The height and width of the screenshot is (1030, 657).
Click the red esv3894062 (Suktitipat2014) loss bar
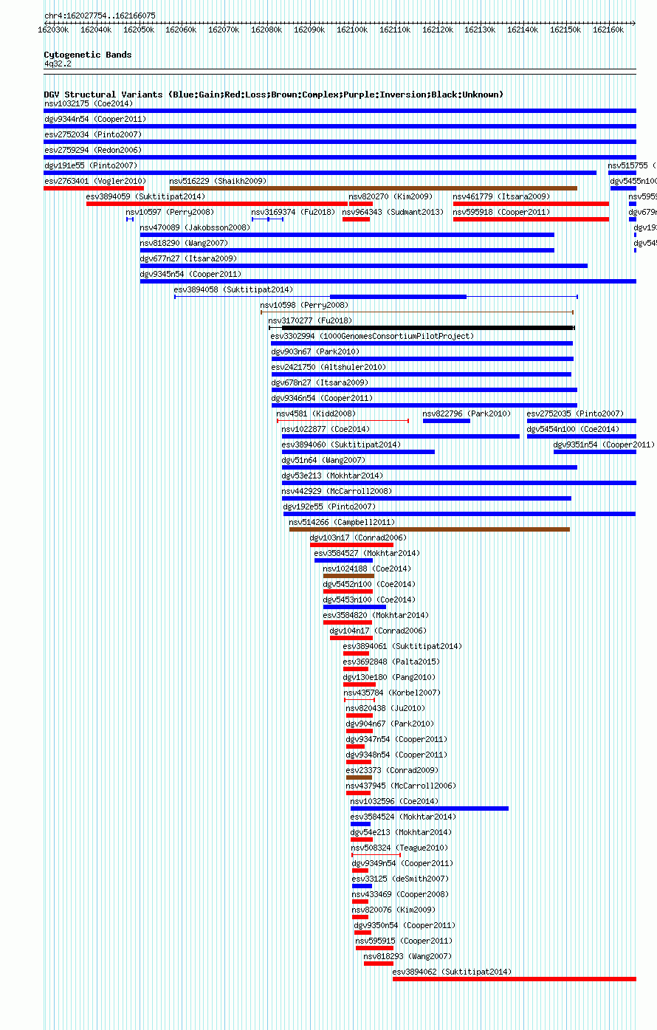click(x=515, y=979)
